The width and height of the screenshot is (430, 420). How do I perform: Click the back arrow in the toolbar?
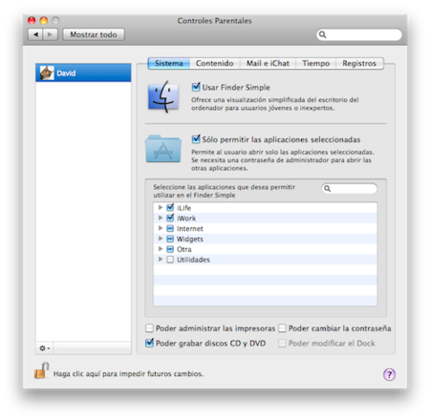[x=35, y=34]
